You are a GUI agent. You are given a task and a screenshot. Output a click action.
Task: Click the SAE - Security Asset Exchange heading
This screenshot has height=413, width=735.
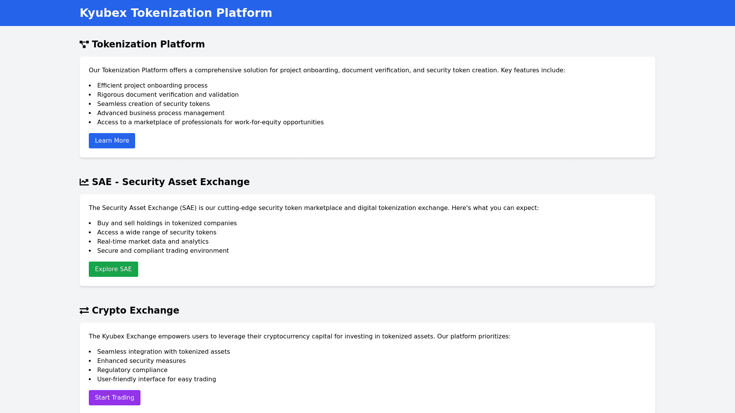point(170,182)
